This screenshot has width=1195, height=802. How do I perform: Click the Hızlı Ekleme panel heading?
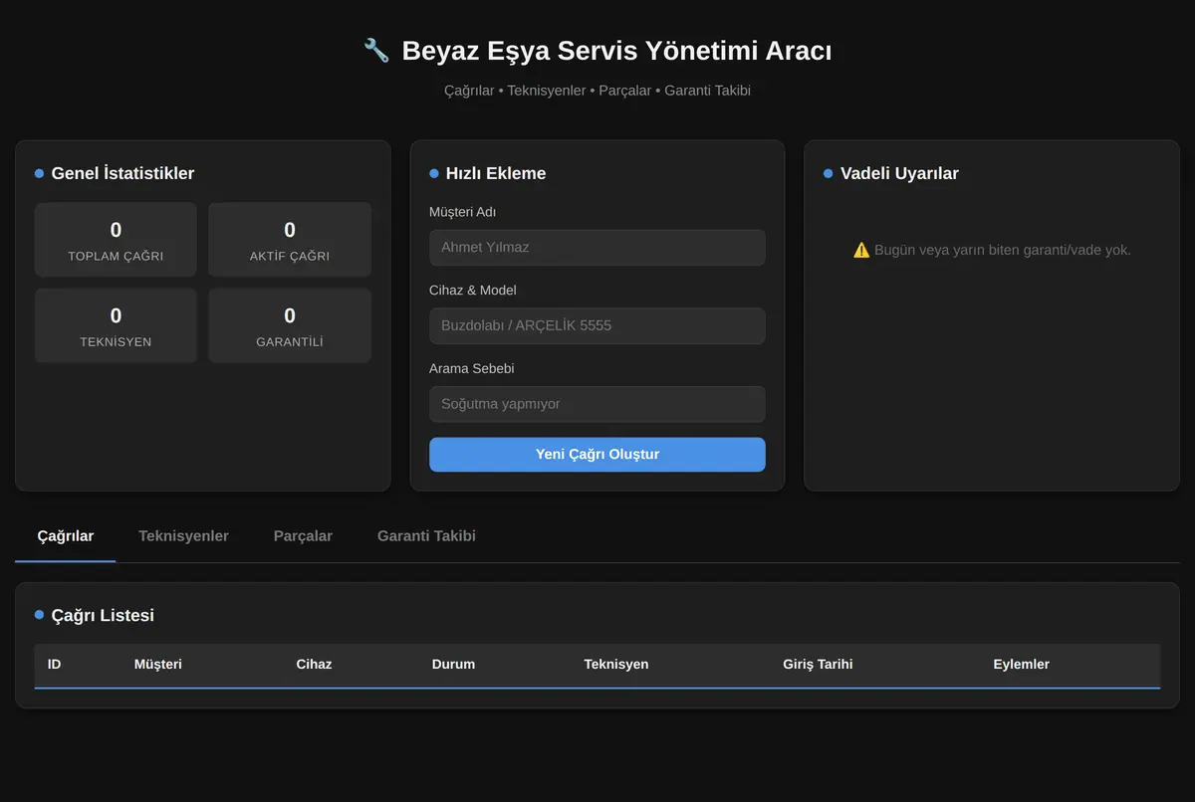click(x=496, y=173)
